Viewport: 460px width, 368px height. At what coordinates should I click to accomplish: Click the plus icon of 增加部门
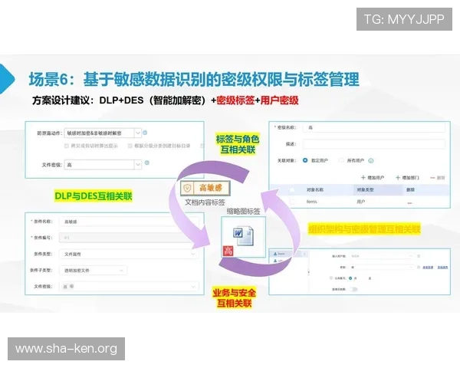click(398, 178)
